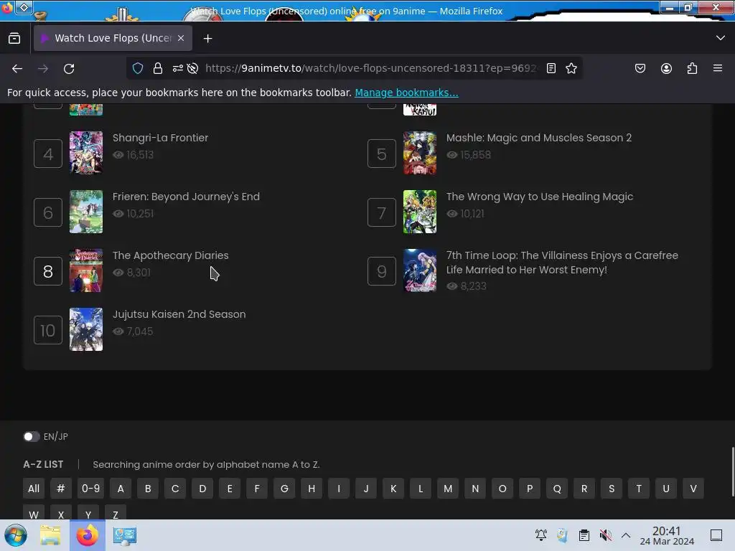Screen dimensions: 735x551
Task: Filter anime by letter O
Action: point(502,489)
